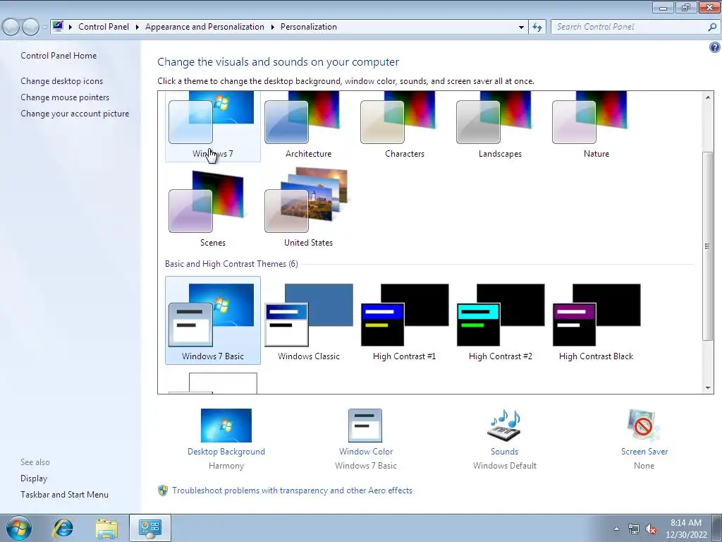Open the Windows Start menu
This screenshot has height=542, width=722.
click(18, 528)
